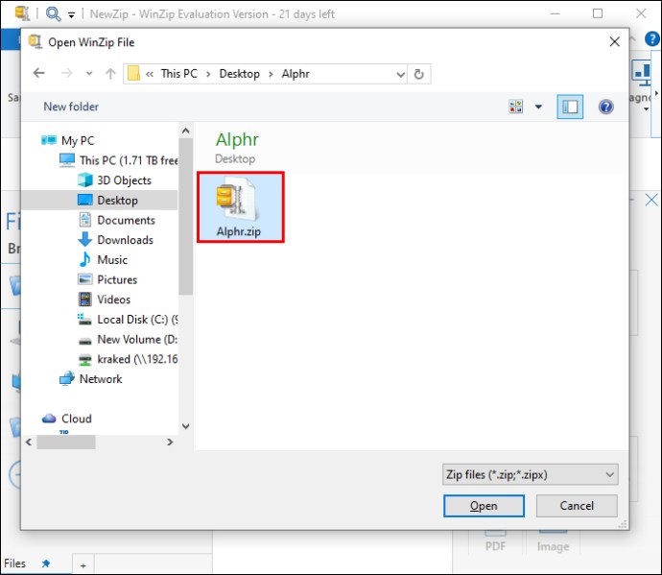Open the Zip files type dropdown

(x=531, y=474)
